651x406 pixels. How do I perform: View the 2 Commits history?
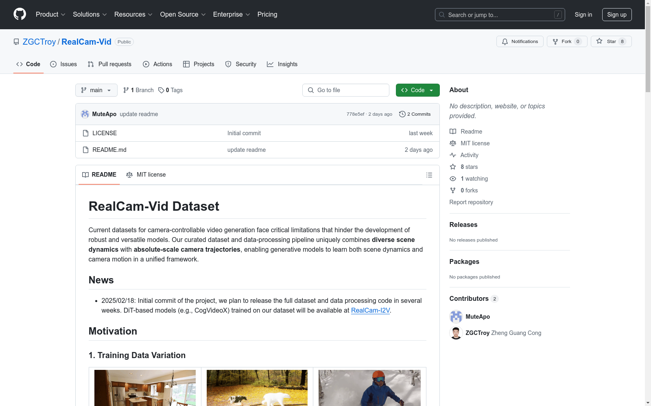click(x=415, y=114)
